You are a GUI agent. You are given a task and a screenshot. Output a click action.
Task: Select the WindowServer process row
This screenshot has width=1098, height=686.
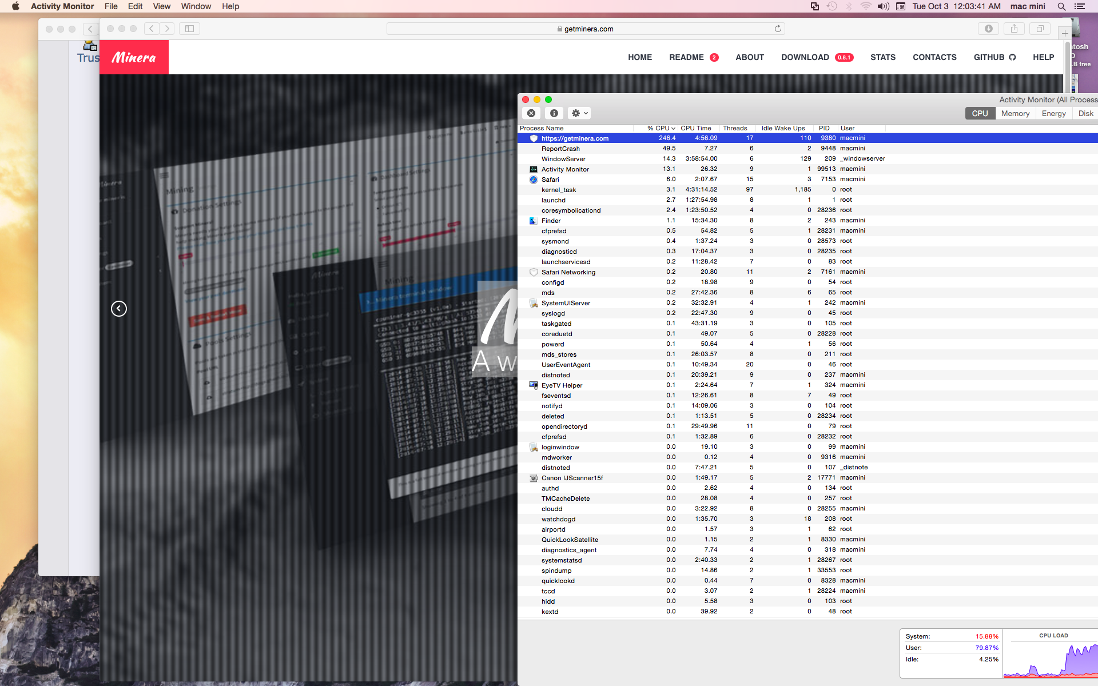pyautogui.click(x=807, y=159)
